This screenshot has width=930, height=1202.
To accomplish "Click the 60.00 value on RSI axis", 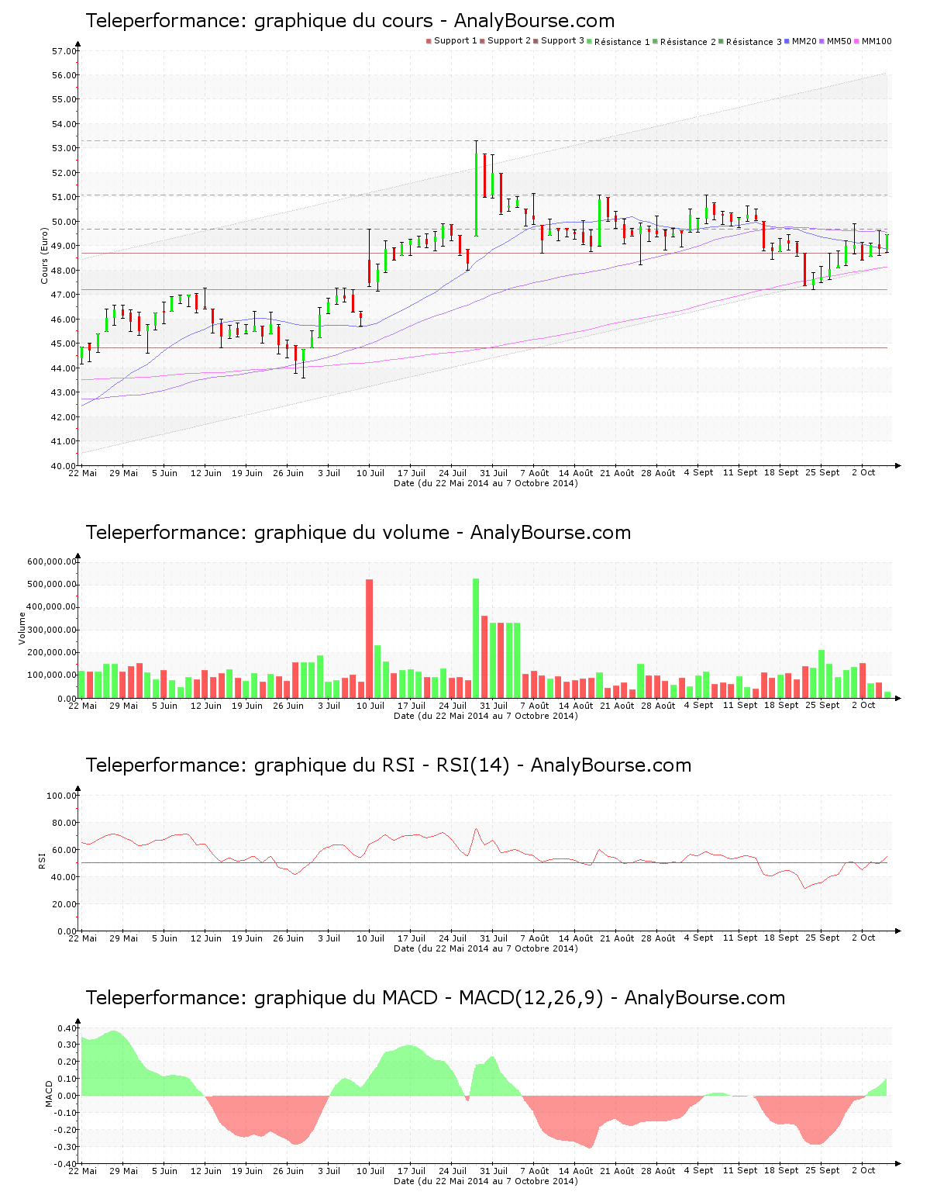I will [x=64, y=850].
